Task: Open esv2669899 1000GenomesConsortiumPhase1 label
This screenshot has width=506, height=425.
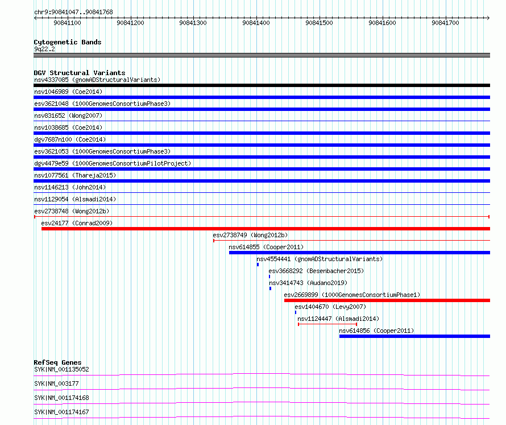Action: tap(352, 295)
